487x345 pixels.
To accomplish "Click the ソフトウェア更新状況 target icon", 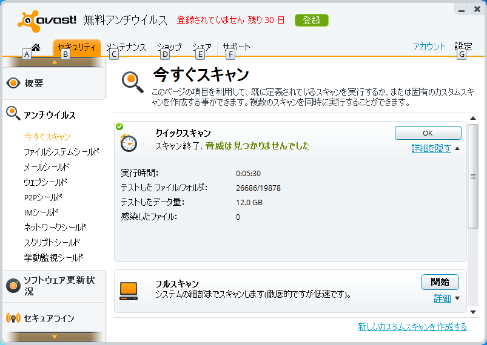I will 13,286.
